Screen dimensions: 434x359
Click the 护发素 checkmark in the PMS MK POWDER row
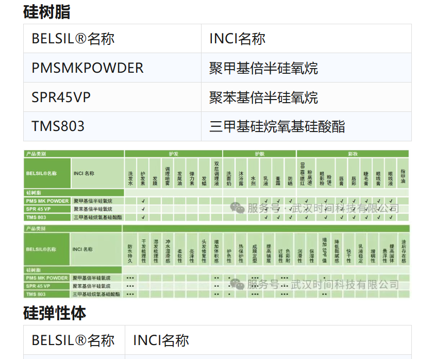click(x=143, y=201)
